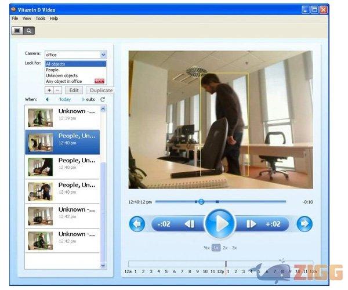
Task: Open the View menu
Action: (x=27, y=19)
